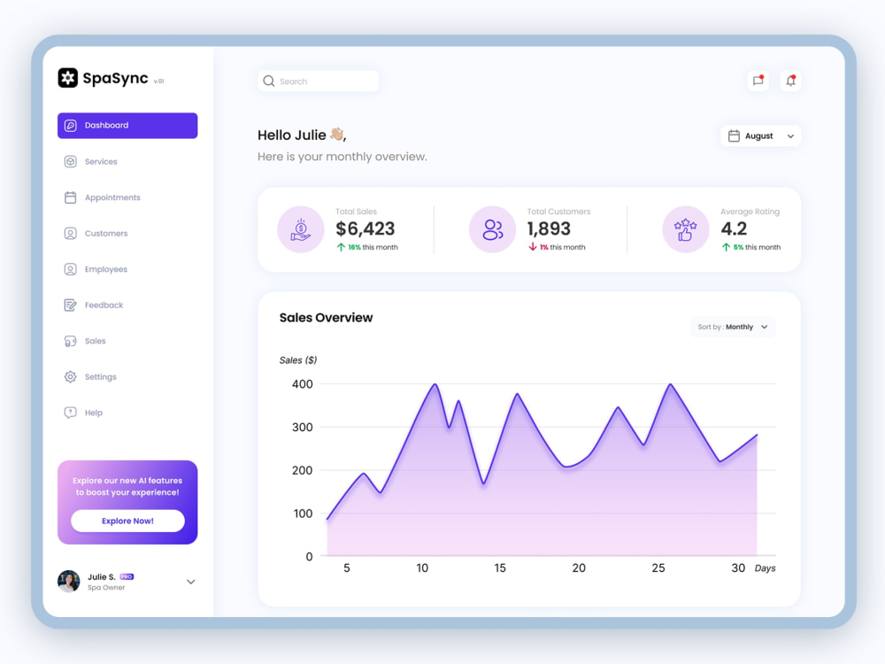Click the 'Spa Owner' subtitle
The height and width of the screenshot is (664, 885).
[106, 588]
